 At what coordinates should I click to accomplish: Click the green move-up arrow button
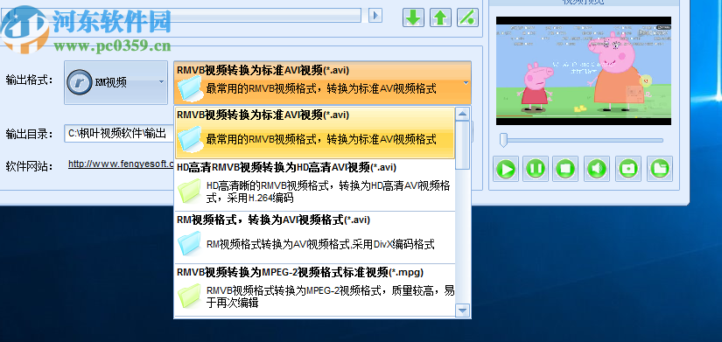[x=440, y=17]
